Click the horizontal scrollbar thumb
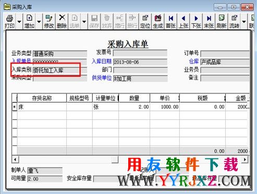This screenshot has width=257, height=194. click(x=115, y=159)
